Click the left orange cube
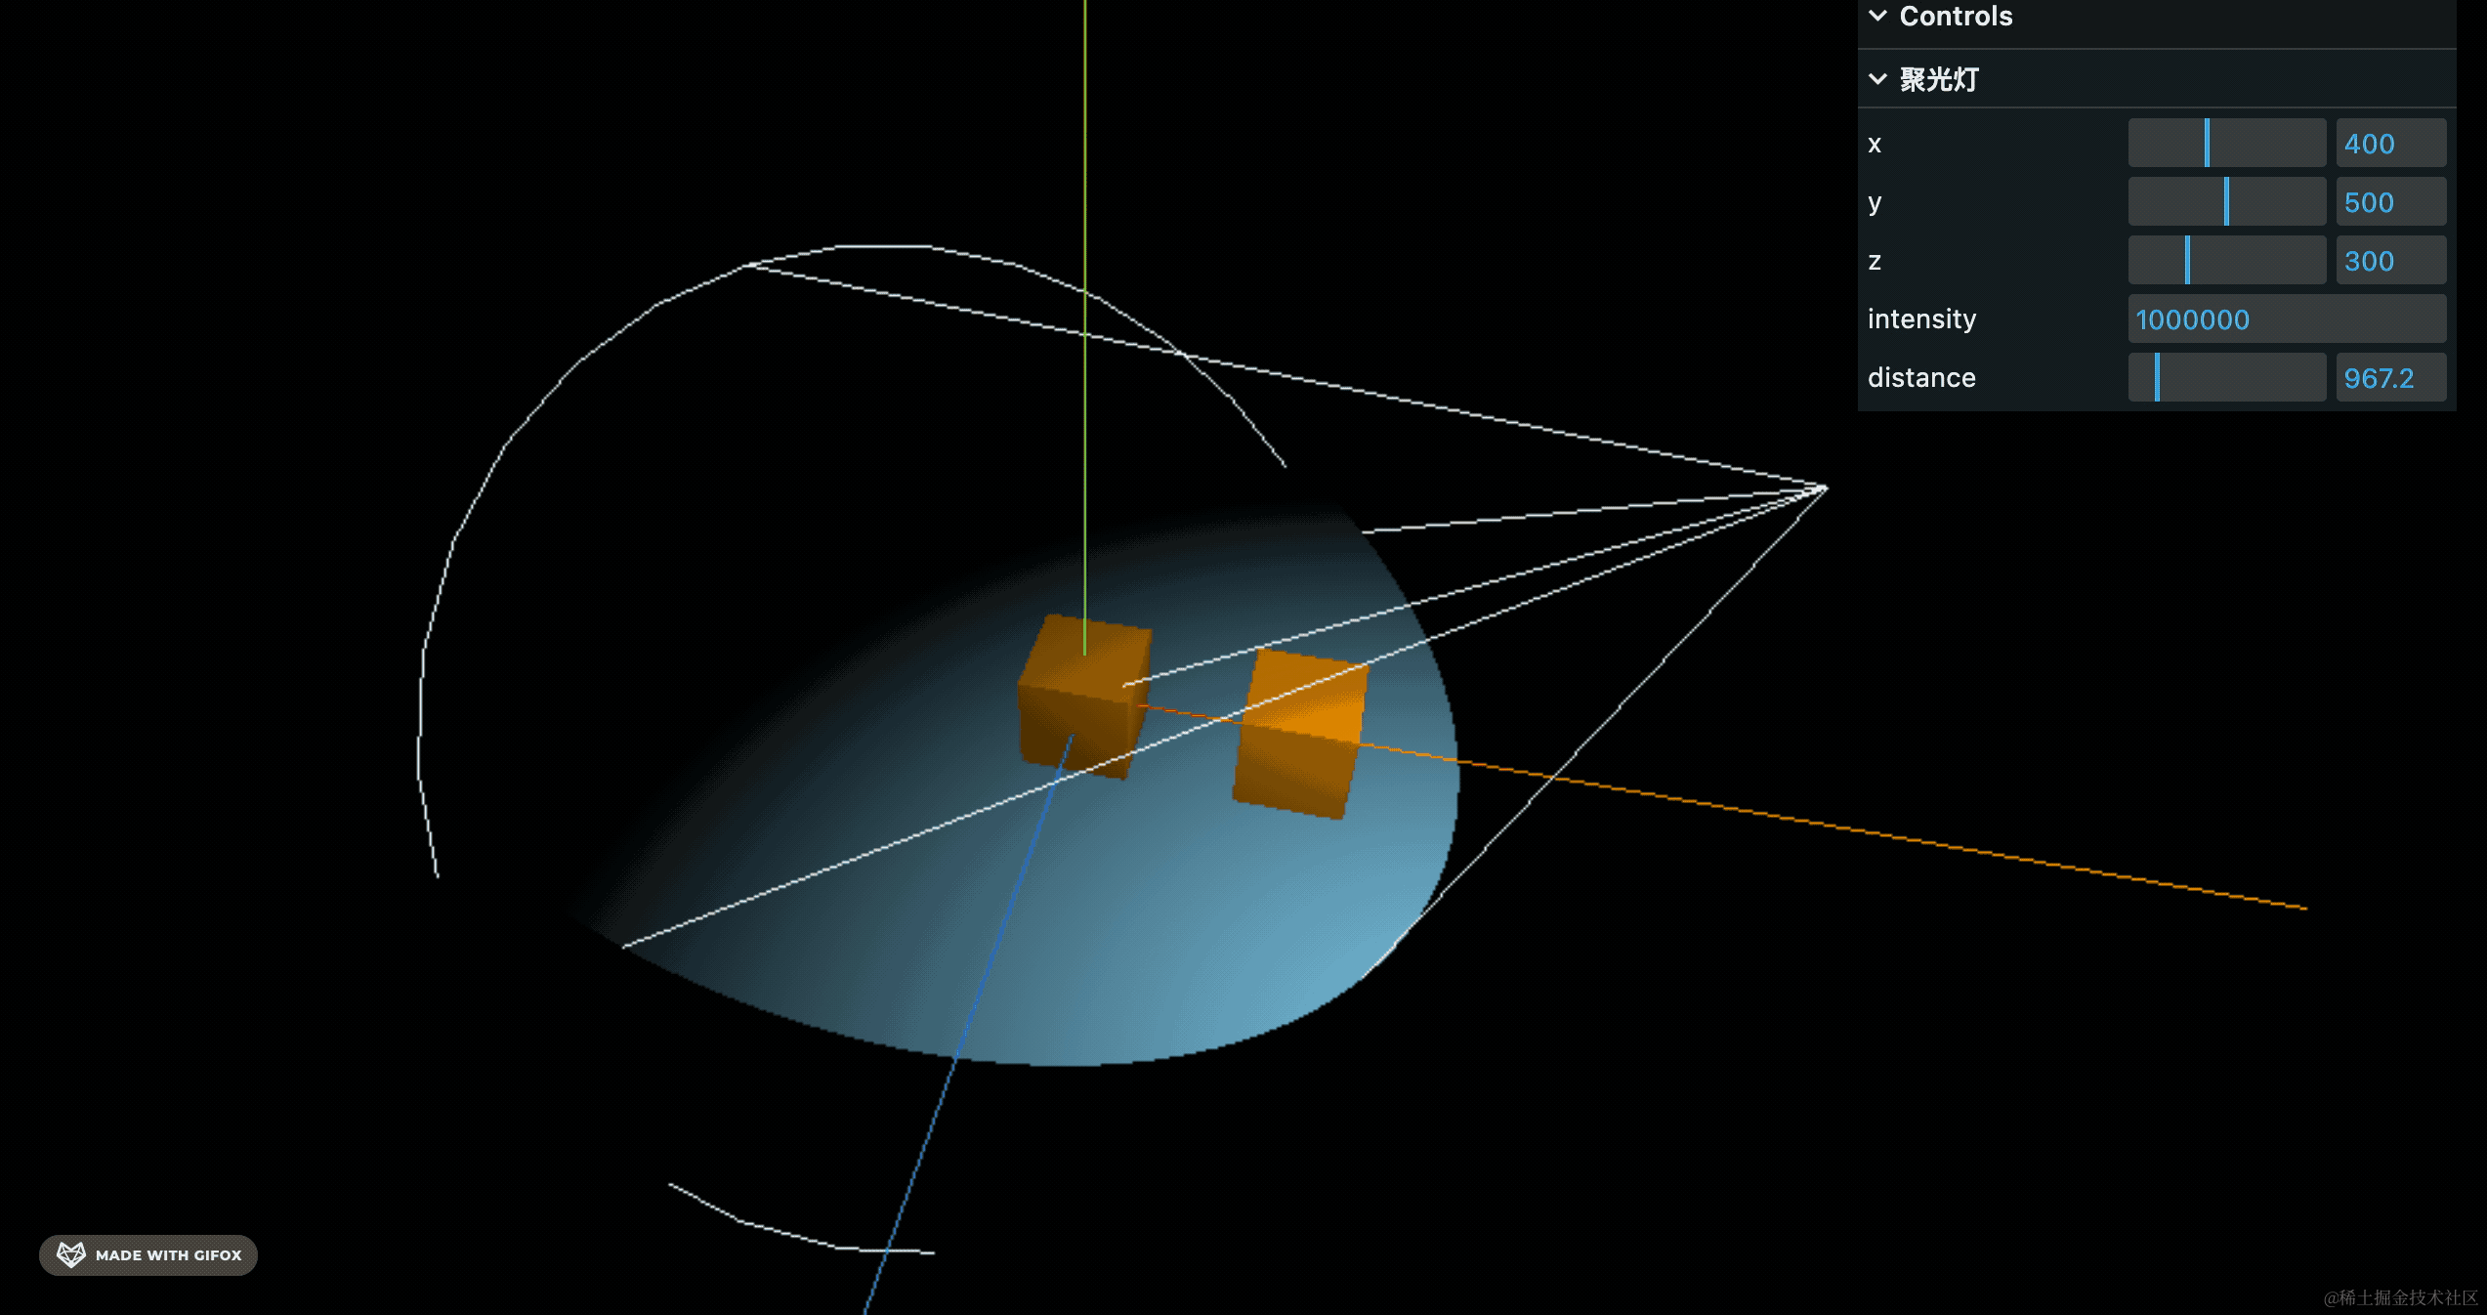The width and height of the screenshot is (2487, 1315). (1084, 697)
